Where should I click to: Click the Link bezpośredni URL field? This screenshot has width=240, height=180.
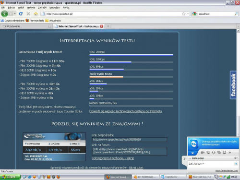[130, 140]
